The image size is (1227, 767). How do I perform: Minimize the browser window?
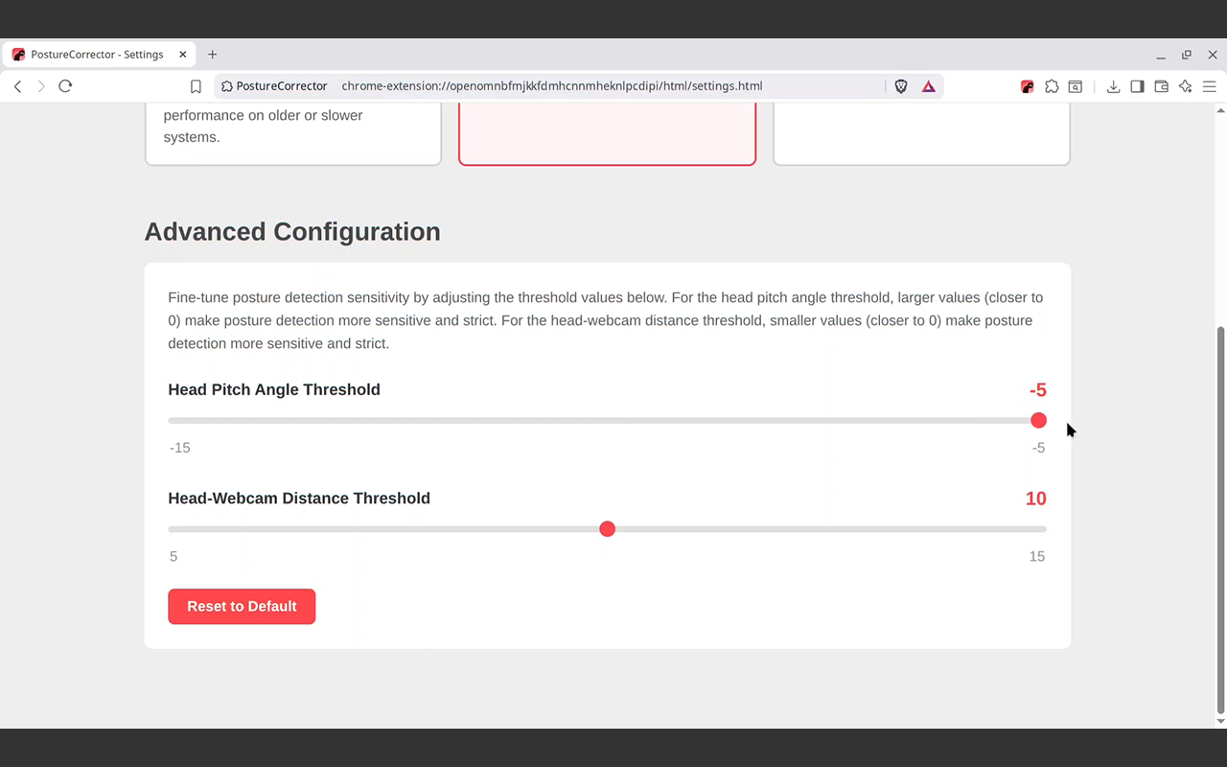(1161, 55)
